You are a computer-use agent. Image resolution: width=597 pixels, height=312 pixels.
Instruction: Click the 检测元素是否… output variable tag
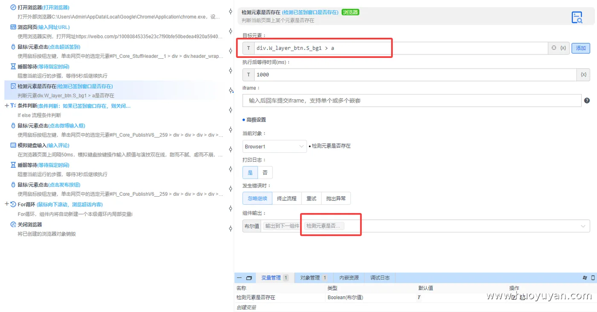pyautogui.click(x=324, y=226)
